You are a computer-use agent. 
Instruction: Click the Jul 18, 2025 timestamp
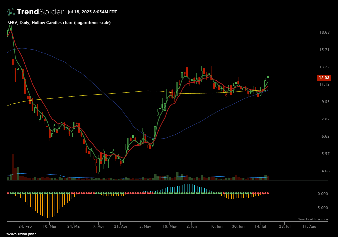[x=92, y=12]
